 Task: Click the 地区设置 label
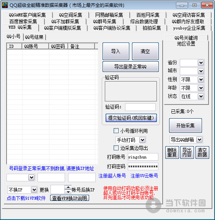(x=186, y=44)
